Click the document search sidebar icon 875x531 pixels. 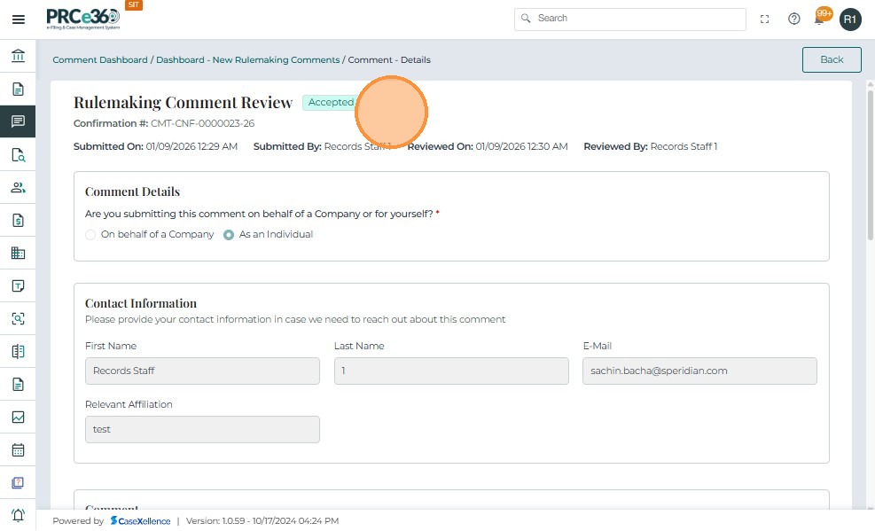click(18, 155)
